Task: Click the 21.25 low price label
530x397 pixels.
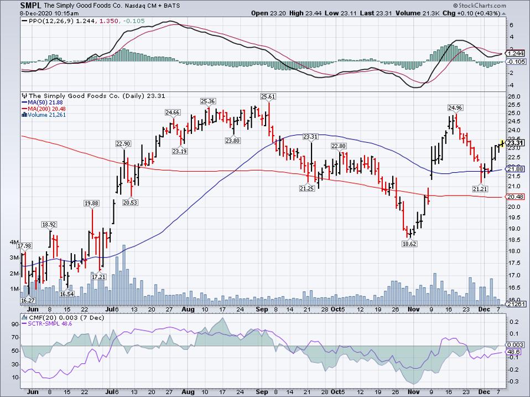Action: pyautogui.click(x=307, y=188)
